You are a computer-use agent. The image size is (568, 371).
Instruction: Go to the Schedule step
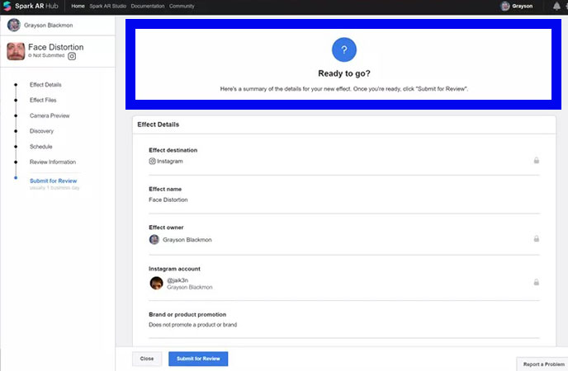41,147
